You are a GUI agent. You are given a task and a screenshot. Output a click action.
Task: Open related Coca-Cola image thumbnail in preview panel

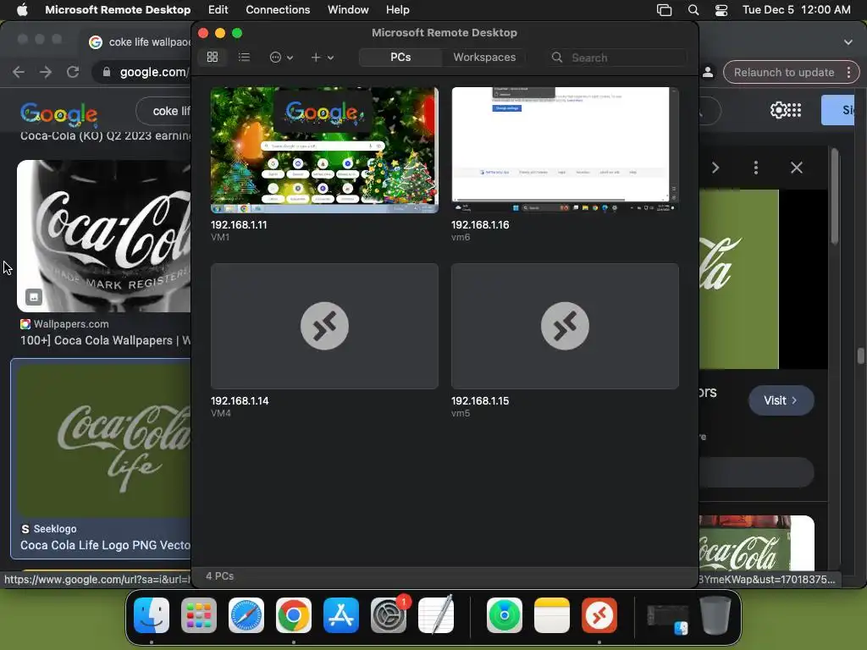(x=756, y=543)
